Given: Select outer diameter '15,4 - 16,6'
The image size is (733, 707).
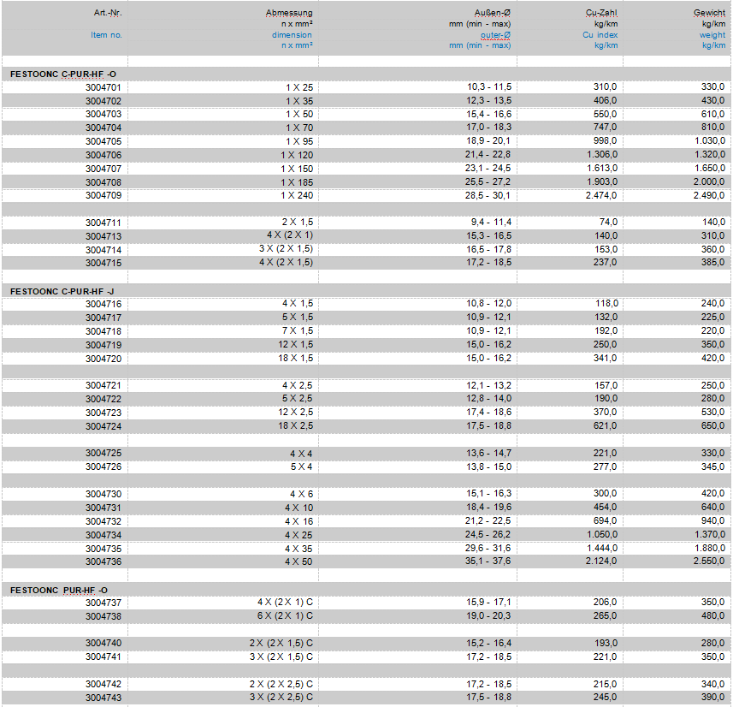Looking at the screenshot, I should pos(488,114).
